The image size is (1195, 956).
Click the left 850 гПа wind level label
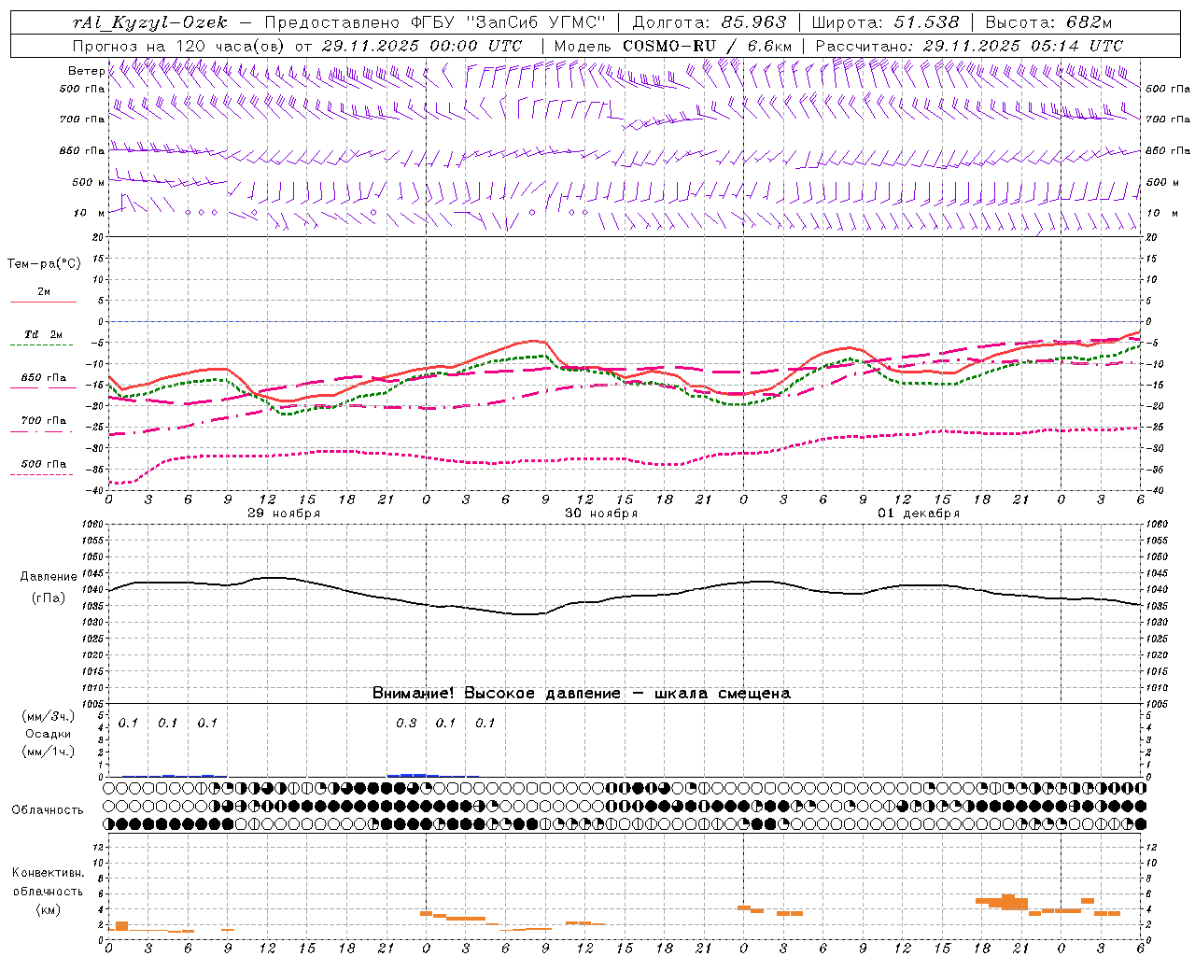tap(81, 150)
